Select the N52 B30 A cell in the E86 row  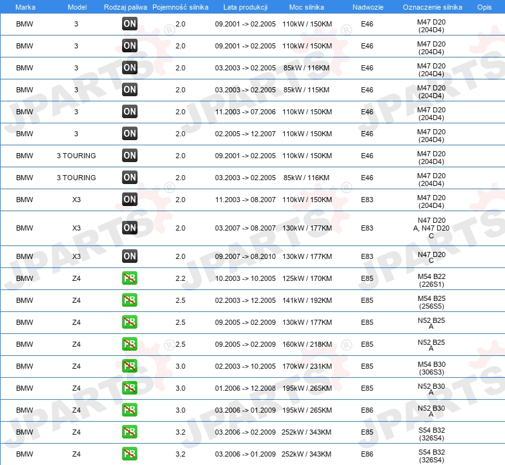[x=431, y=411]
